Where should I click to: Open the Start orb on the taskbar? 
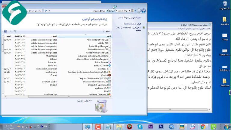click(x=226, y=127)
